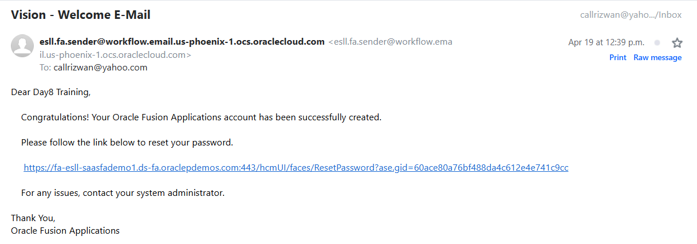Click the Congratulations account created sentence
This screenshot has height=244, width=697.
click(201, 117)
